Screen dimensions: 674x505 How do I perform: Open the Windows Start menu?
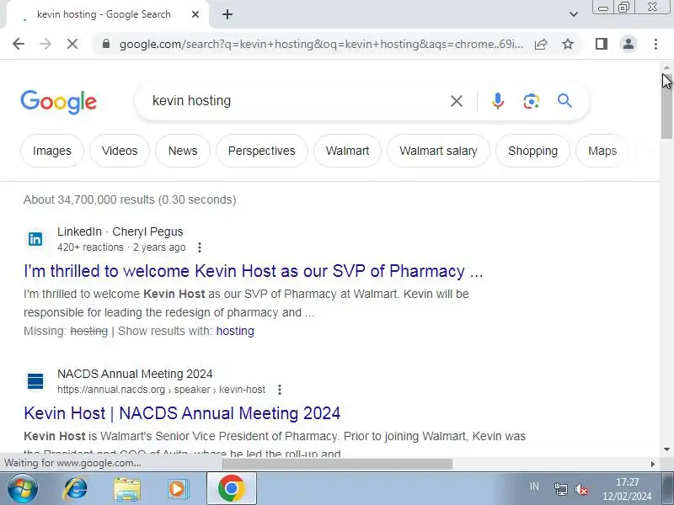tap(23, 489)
